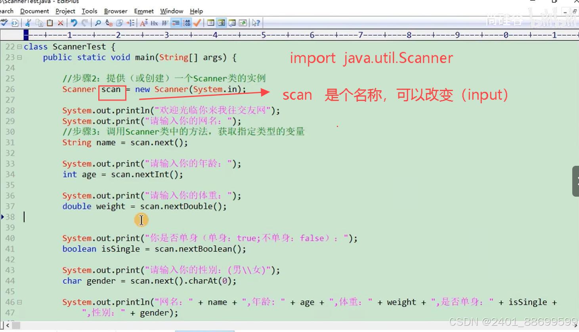This screenshot has width=579, height=332.
Task: Collapse the class ScannerTest fold at line 22
Action: tap(19, 47)
